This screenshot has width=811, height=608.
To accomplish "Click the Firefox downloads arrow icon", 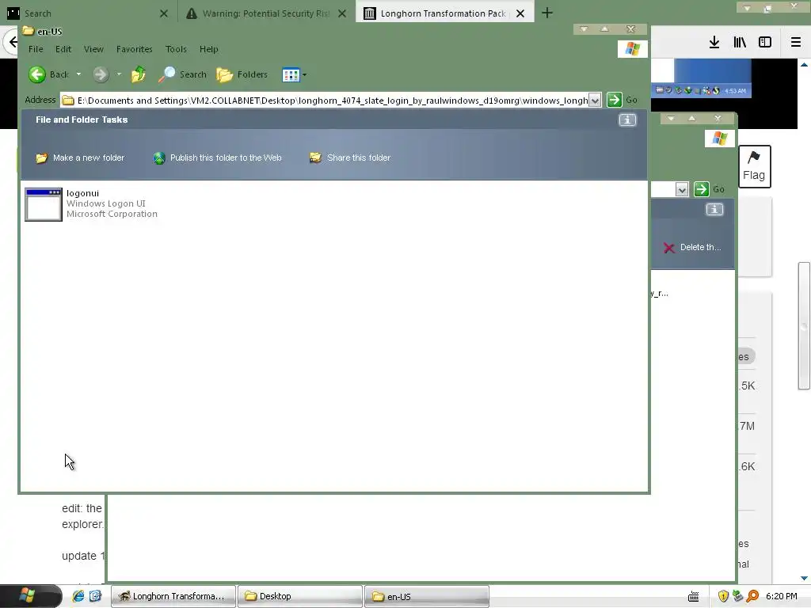I will tap(714, 43).
